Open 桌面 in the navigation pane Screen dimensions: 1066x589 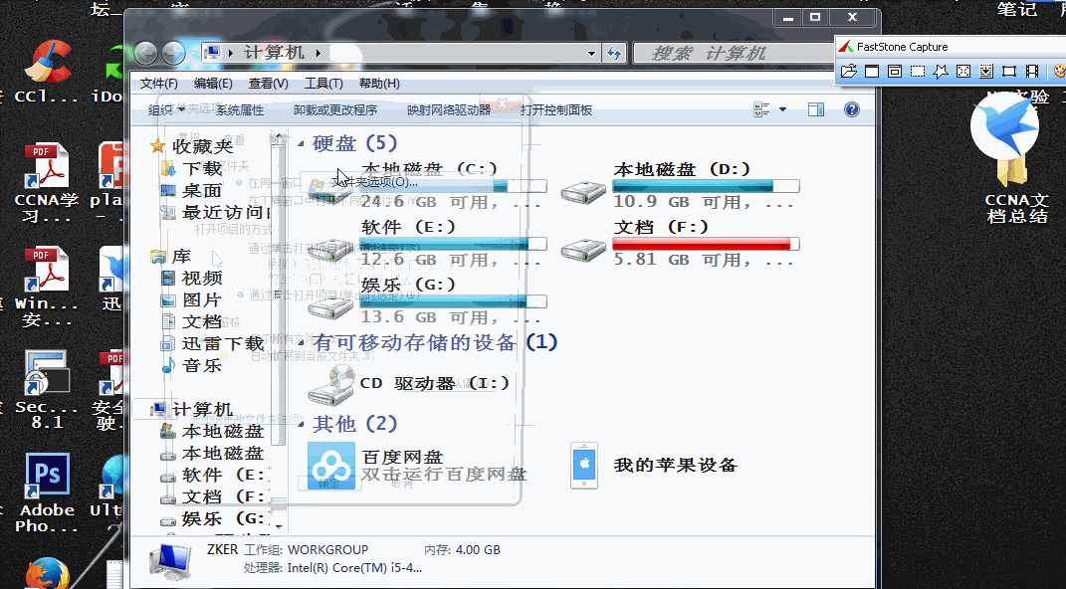coord(202,191)
